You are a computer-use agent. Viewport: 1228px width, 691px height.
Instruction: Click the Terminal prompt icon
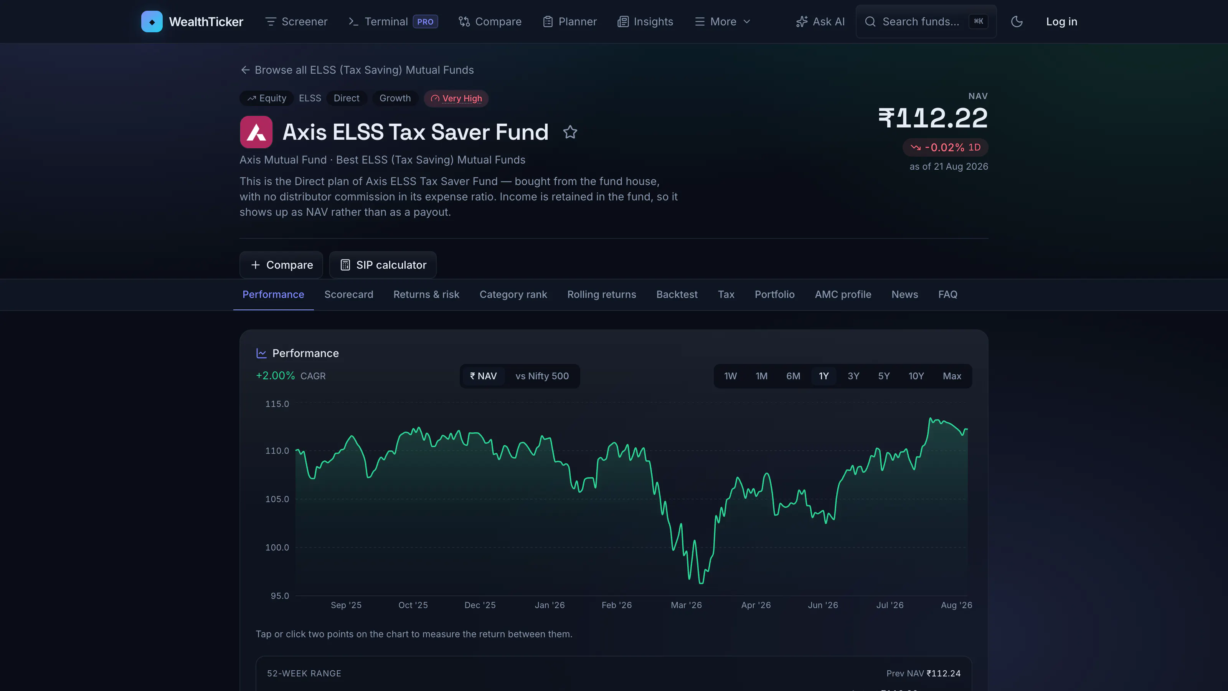(353, 21)
